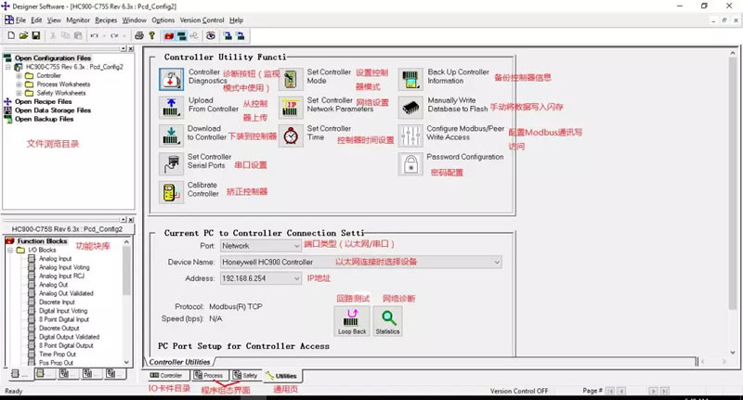Open the Recipes menu
743x400 pixels.
[106, 19]
